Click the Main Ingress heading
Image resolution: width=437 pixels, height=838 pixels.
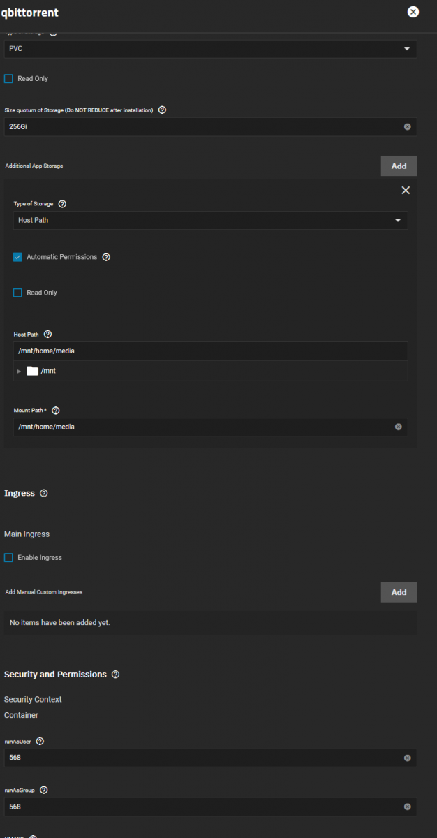27,534
